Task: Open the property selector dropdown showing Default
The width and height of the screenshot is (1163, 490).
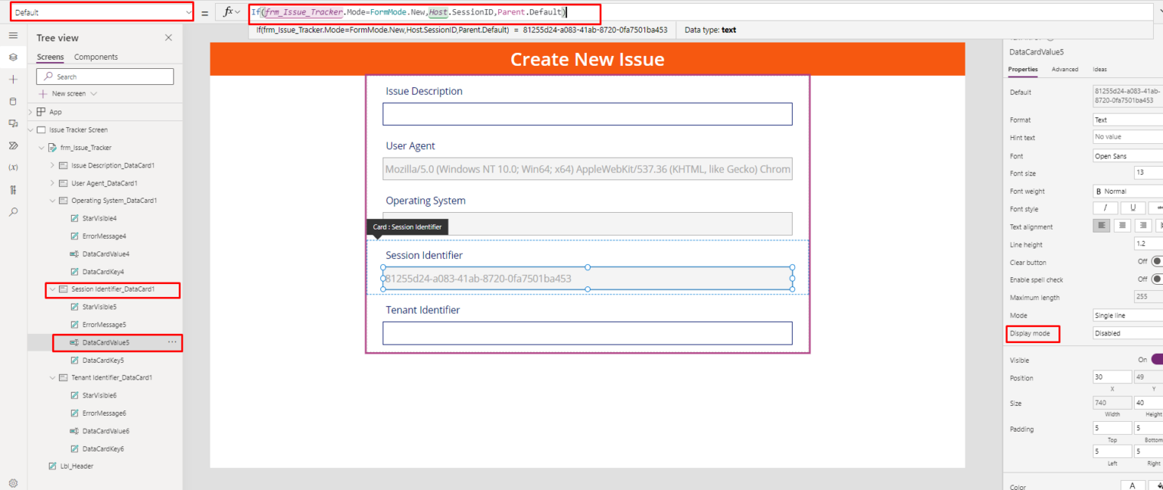Action: coord(102,12)
